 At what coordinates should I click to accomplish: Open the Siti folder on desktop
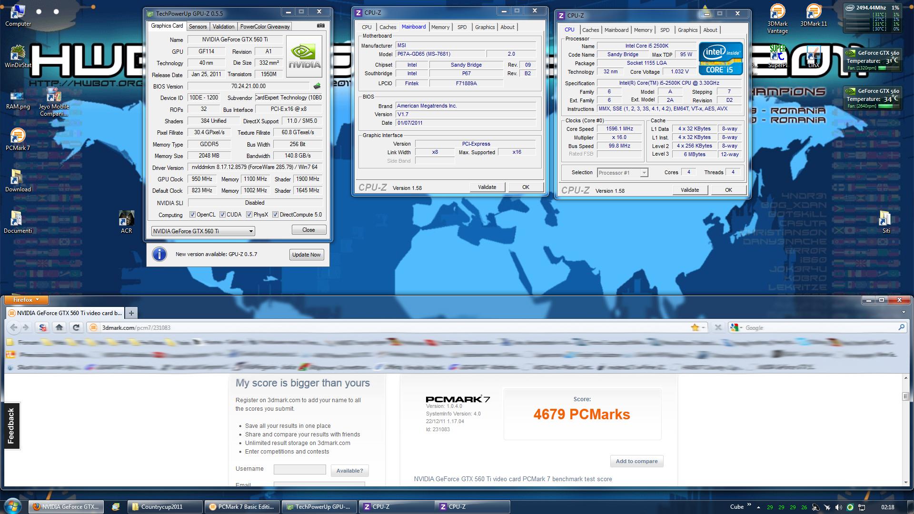885,222
